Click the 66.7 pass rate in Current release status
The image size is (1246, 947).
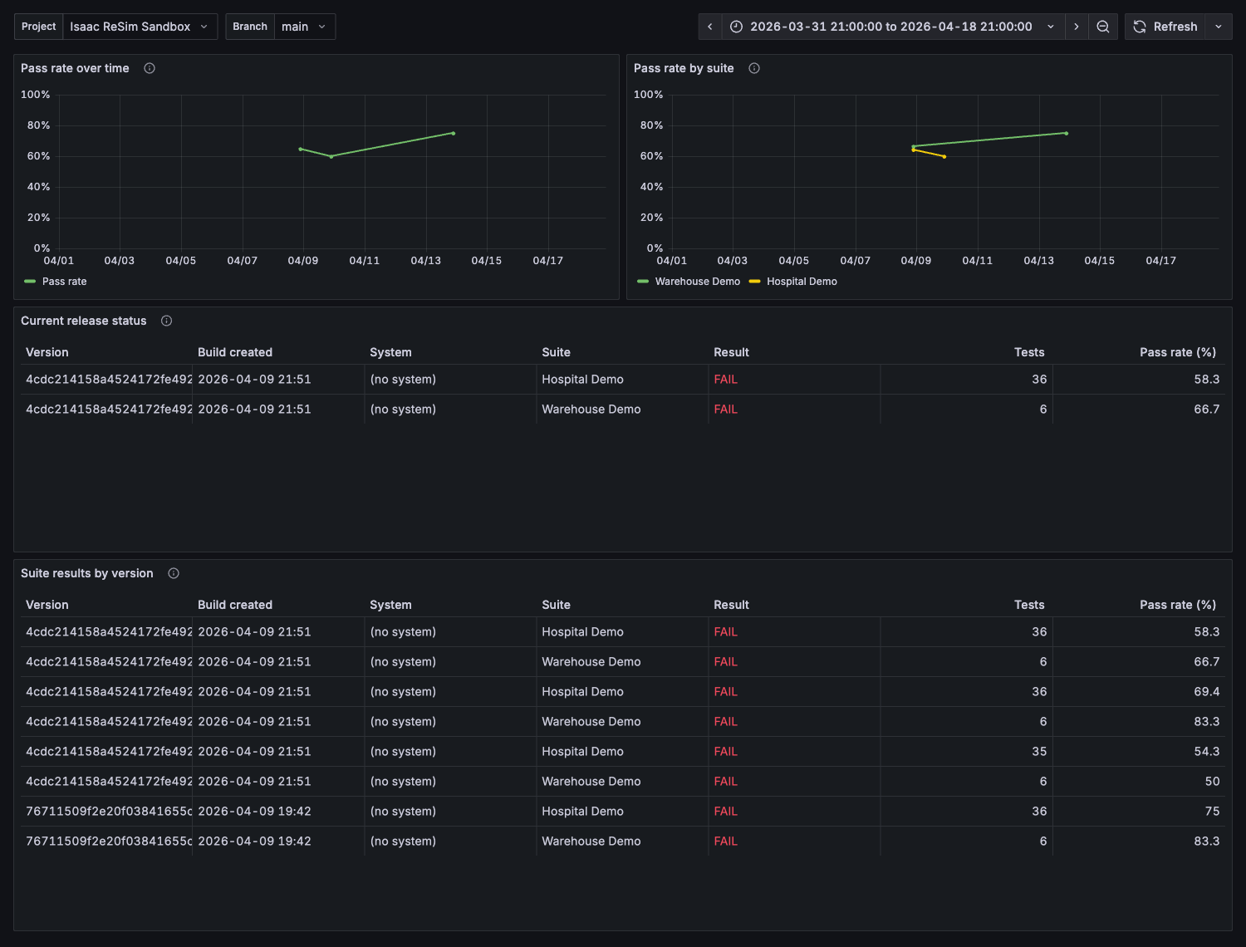[x=1206, y=409]
